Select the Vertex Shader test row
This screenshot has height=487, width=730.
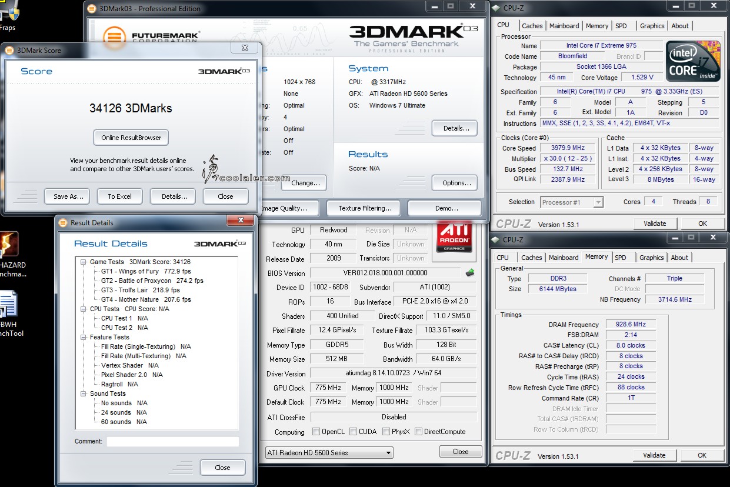coord(130,365)
